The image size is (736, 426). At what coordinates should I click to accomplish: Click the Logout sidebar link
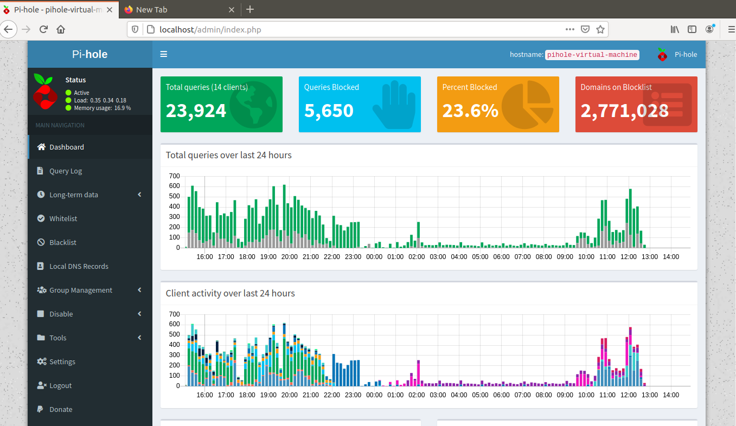click(90, 385)
